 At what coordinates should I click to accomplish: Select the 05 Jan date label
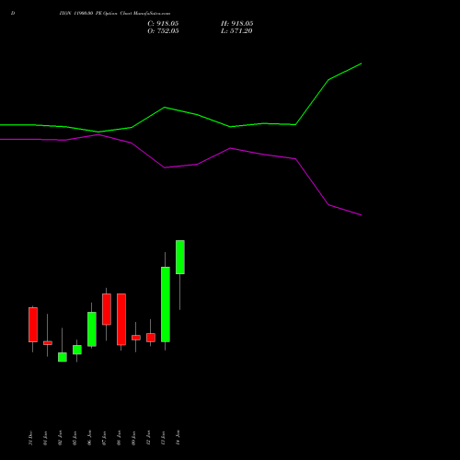click(x=75, y=438)
